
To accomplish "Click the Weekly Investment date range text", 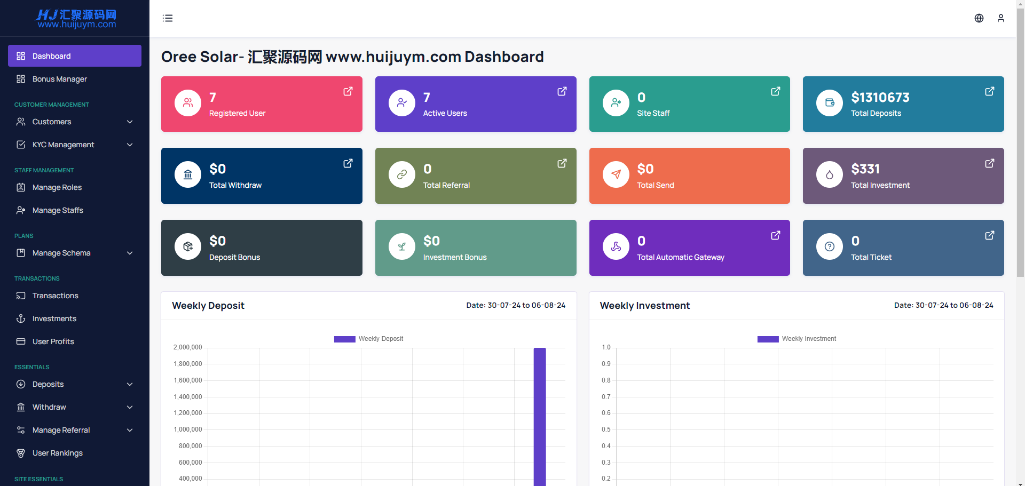I will [x=944, y=305].
